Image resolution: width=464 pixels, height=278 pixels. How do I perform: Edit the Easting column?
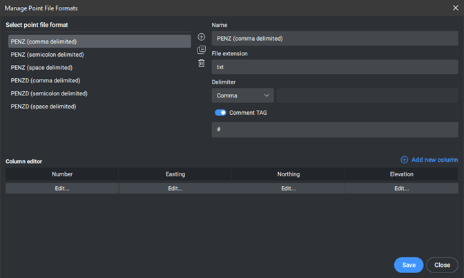point(175,189)
